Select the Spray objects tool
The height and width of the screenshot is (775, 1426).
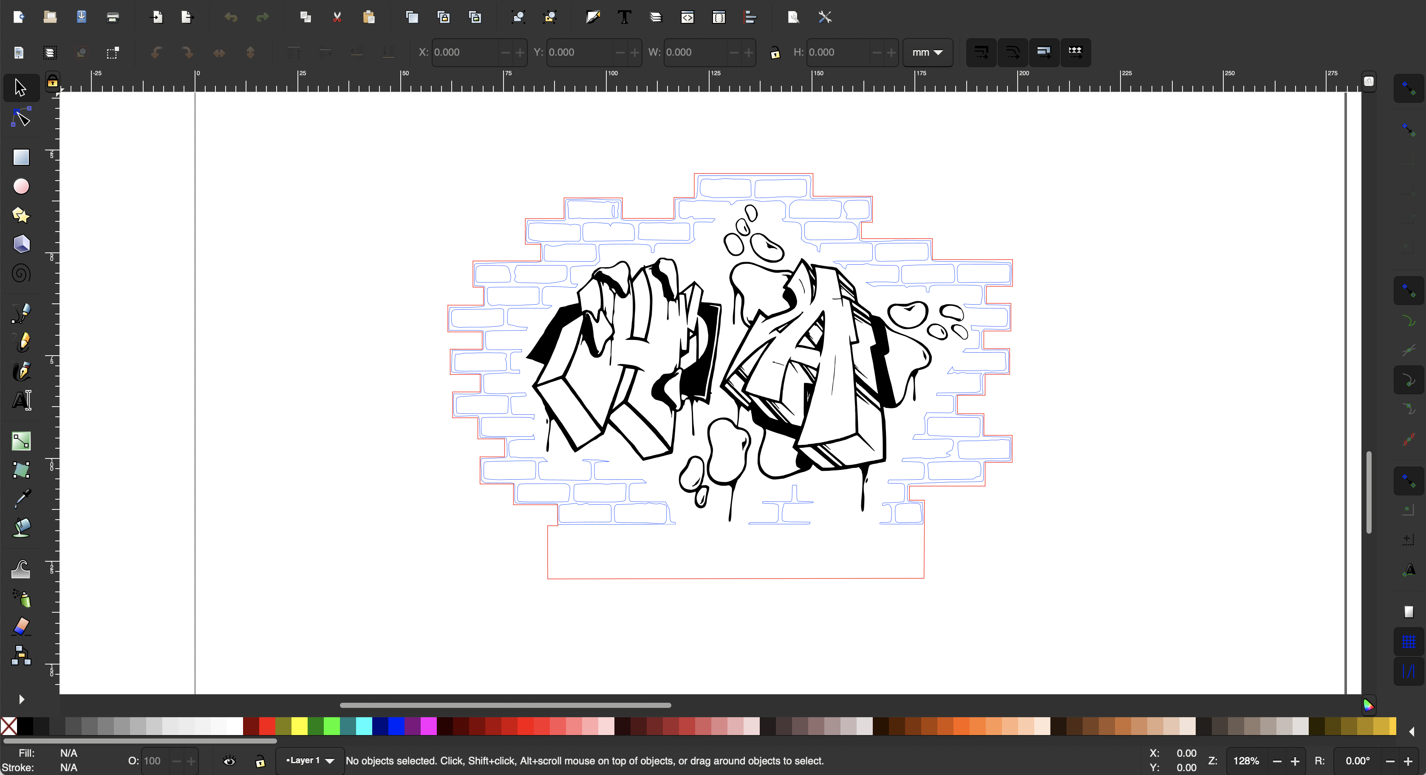[x=21, y=598]
